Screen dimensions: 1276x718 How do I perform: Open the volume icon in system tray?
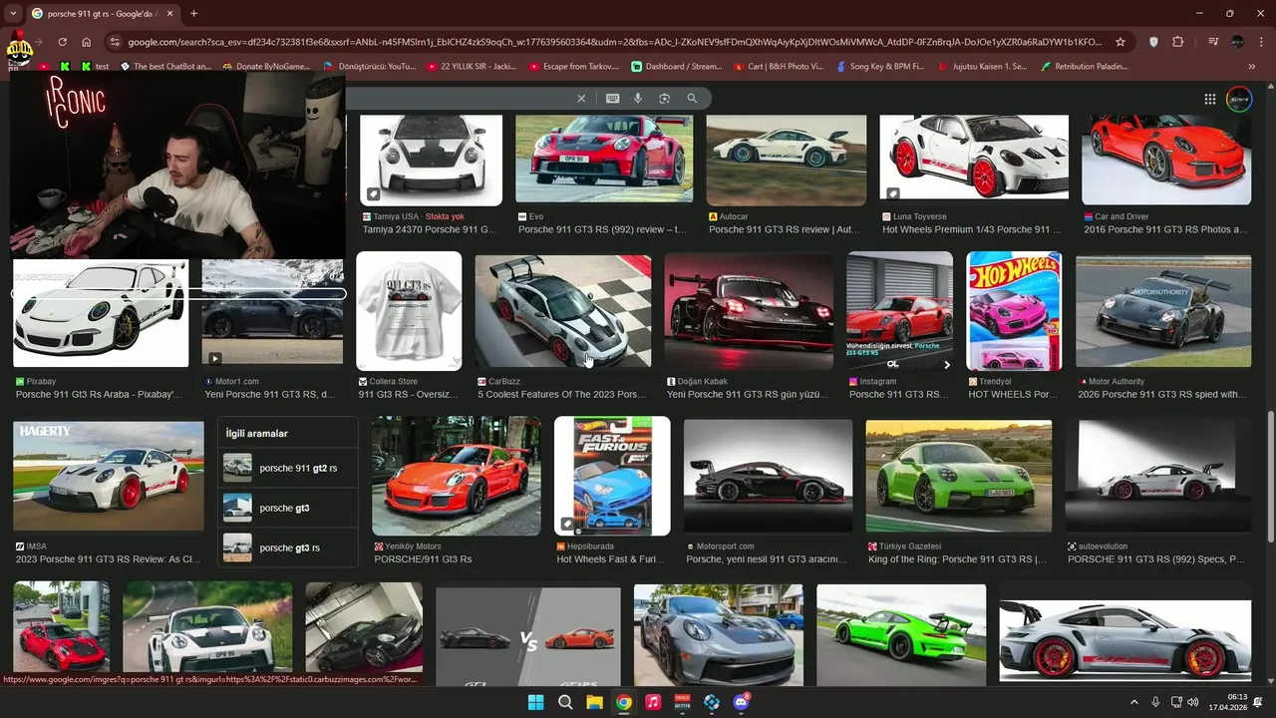[1193, 702]
